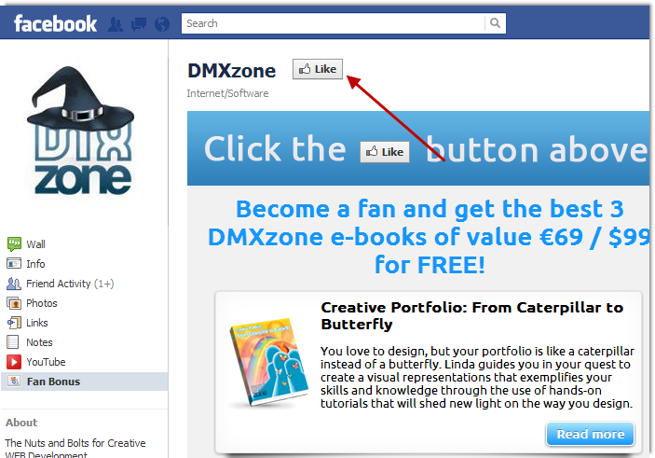Open the Links tab
655x458 pixels.
click(x=37, y=323)
